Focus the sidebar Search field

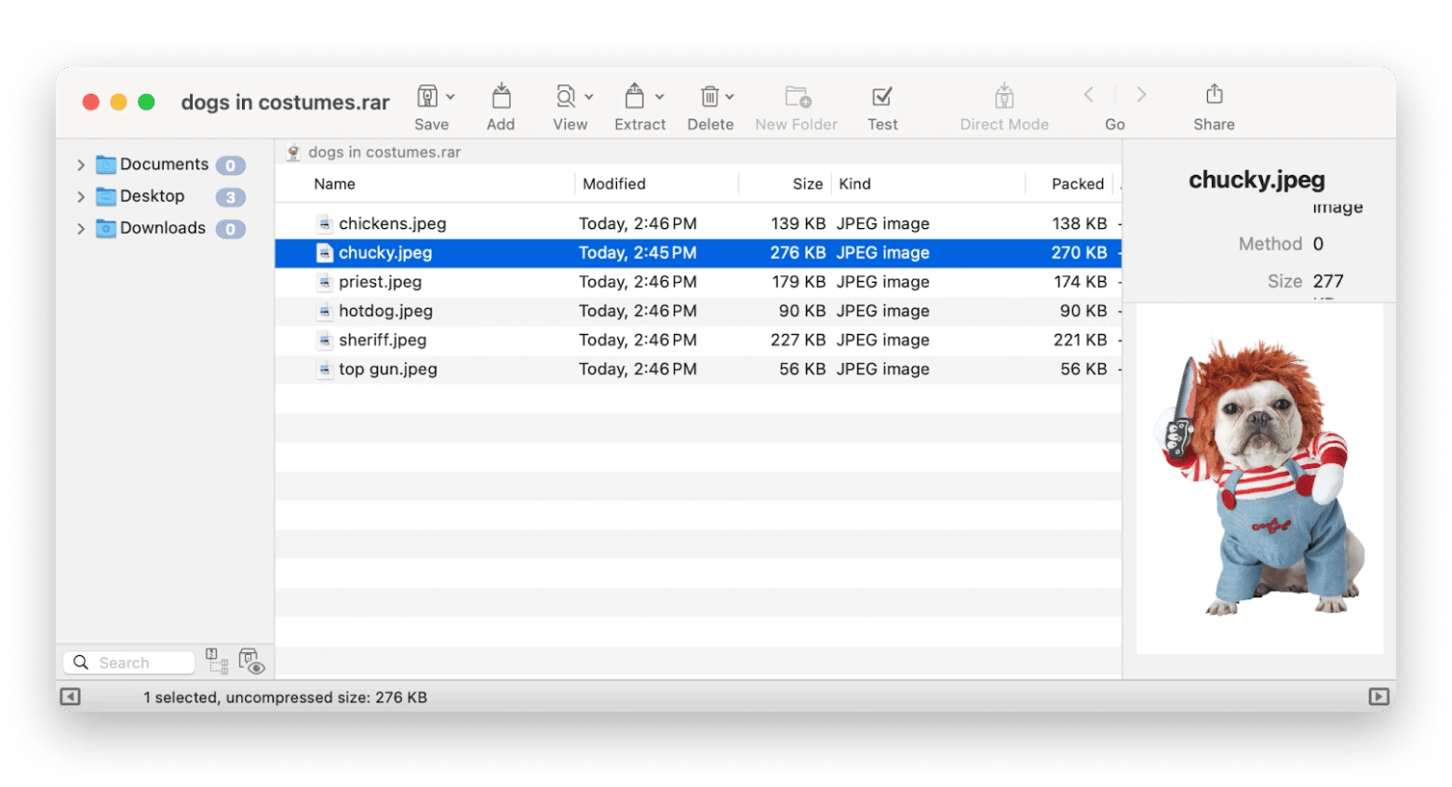click(129, 662)
